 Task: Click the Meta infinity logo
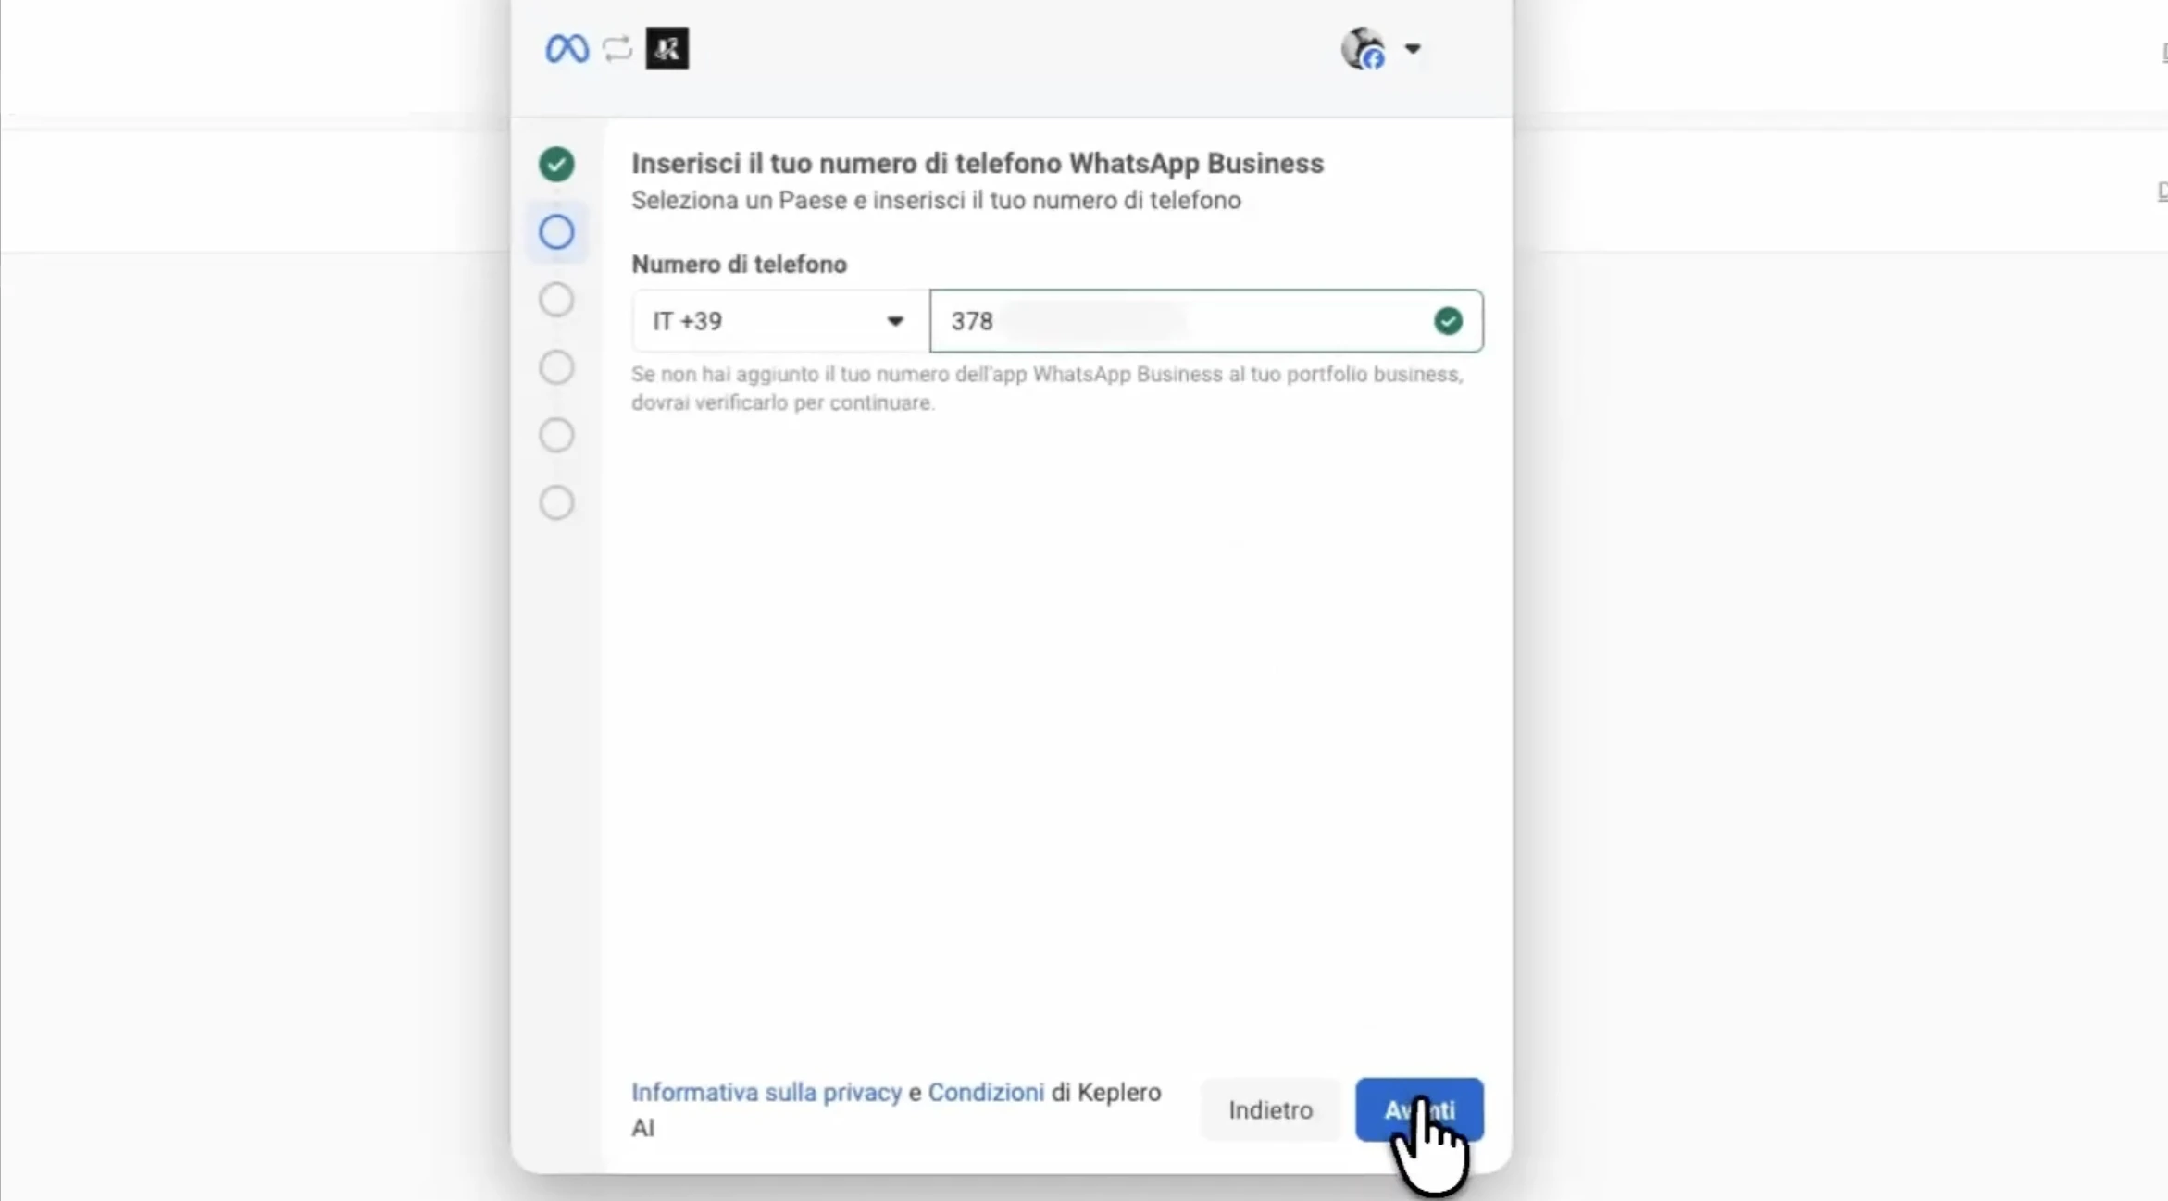pyautogui.click(x=567, y=48)
